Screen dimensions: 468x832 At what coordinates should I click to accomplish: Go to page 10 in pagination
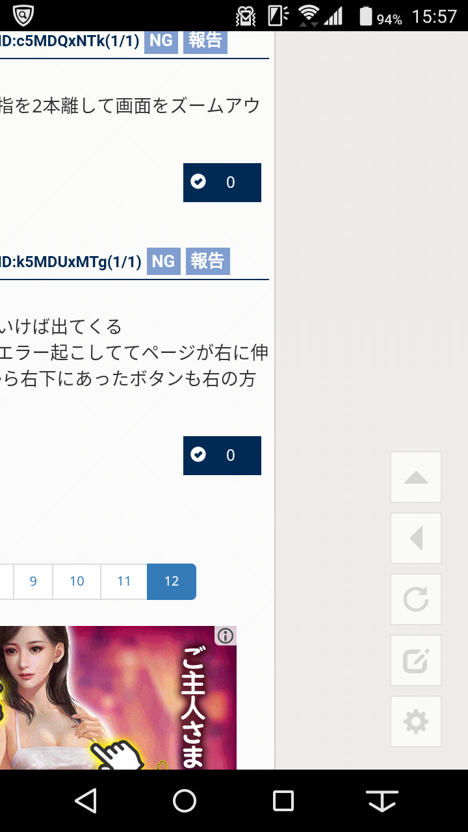(77, 581)
